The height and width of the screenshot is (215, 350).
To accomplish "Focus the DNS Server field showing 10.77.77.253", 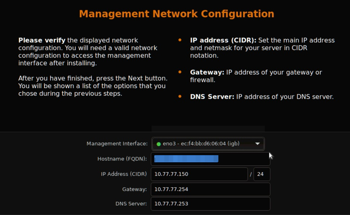I will tap(210, 204).
